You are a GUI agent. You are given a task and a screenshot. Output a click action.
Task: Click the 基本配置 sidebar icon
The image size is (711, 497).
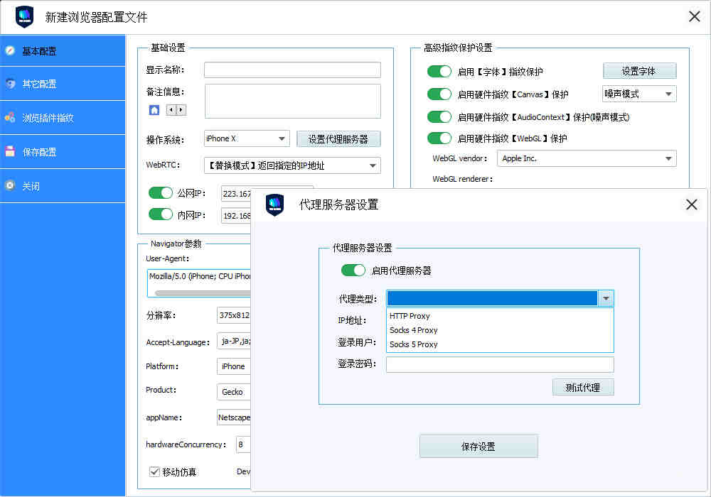[10, 50]
